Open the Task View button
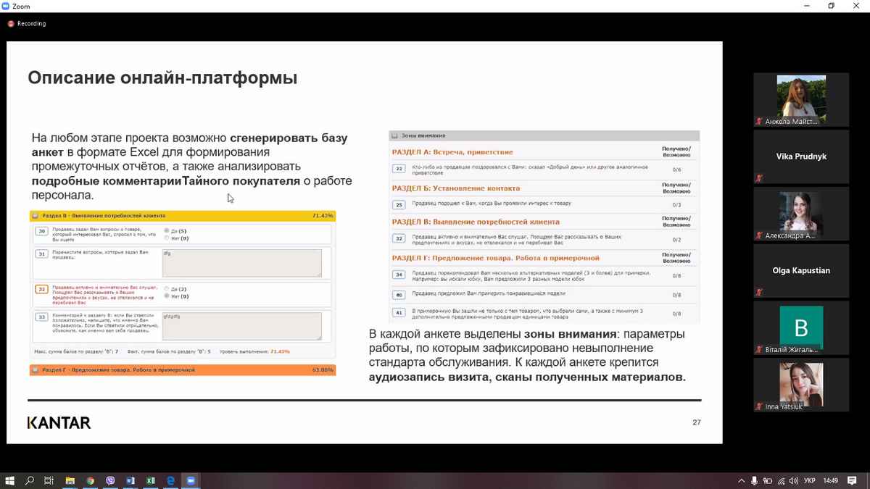Image resolution: width=870 pixels, height=489 pixels. (x=49, y=480)
